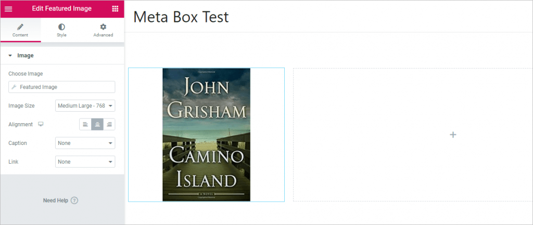Set image alignment to center
533x225 pixels.
(x=97, y=124)
